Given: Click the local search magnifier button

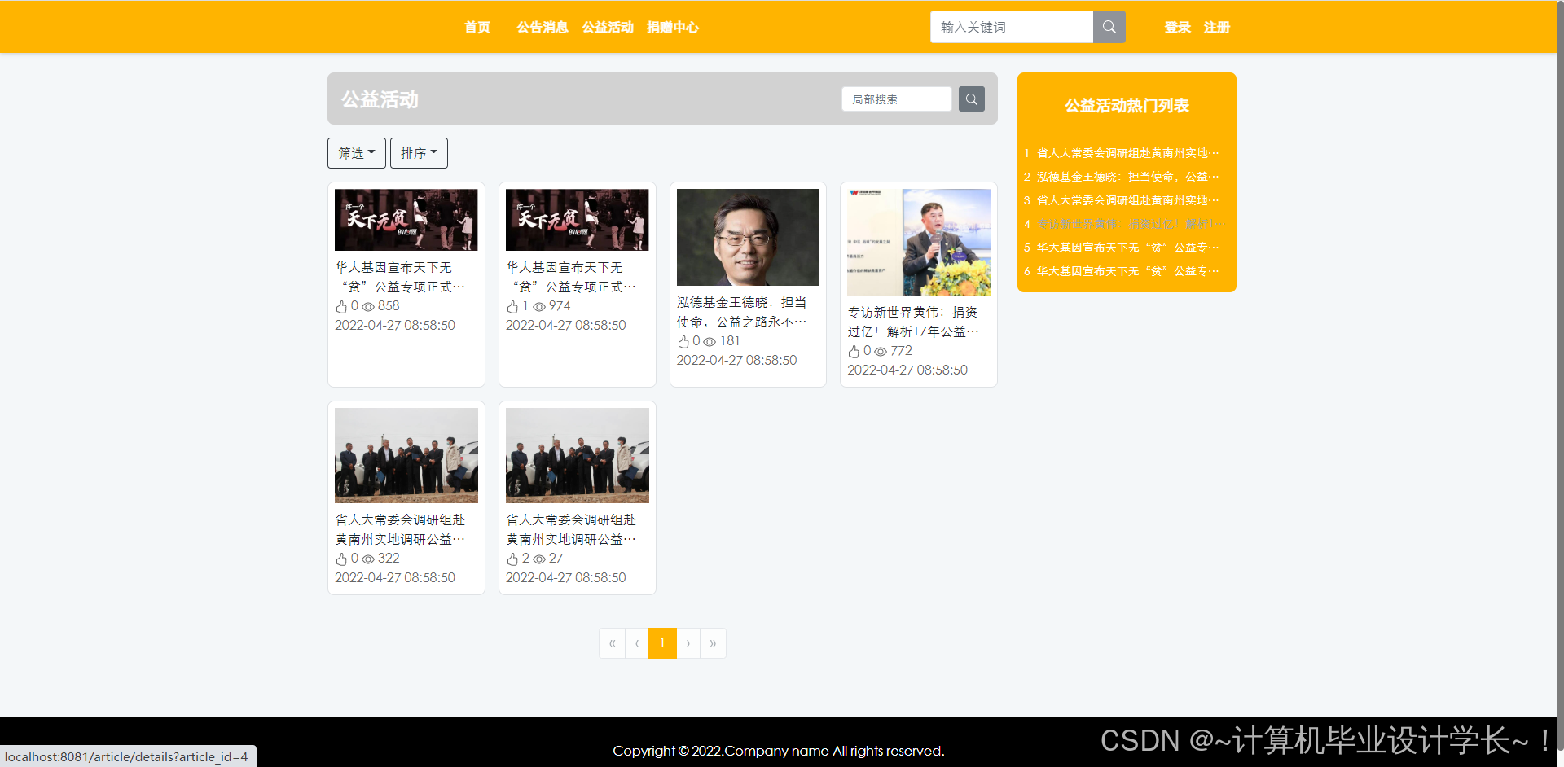Looking at the screenshot, I should pyautogui.click(x=972, y=99).
